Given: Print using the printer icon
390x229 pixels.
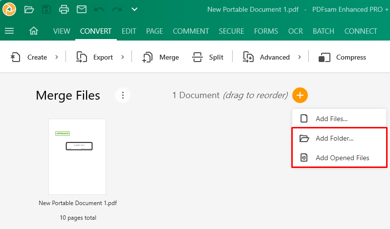Looking at the screenshot, I should [x=64, y=9].
